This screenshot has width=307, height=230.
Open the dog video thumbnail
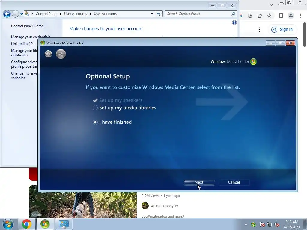point(83,205)
